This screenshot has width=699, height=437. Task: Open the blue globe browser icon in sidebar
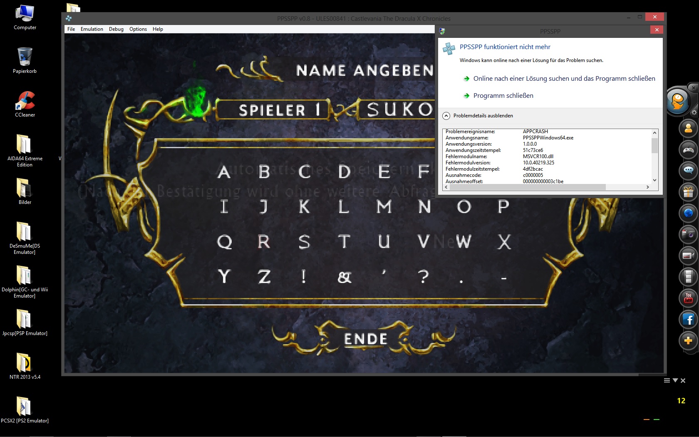tap(688, 213)
